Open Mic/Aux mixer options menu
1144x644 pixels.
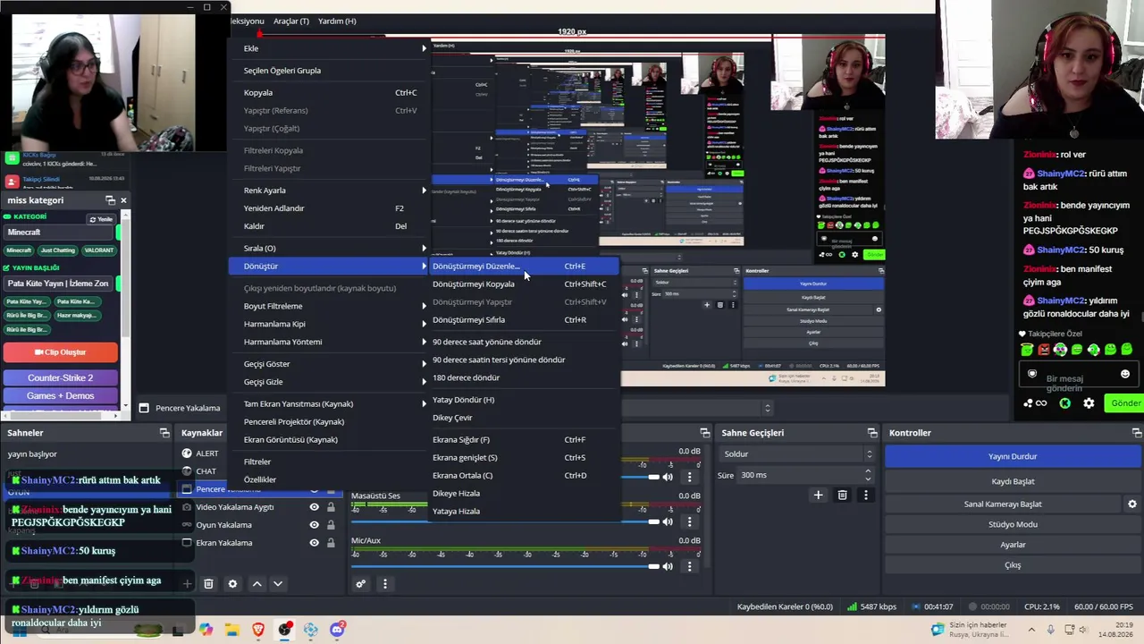click(x=689, y=566)
